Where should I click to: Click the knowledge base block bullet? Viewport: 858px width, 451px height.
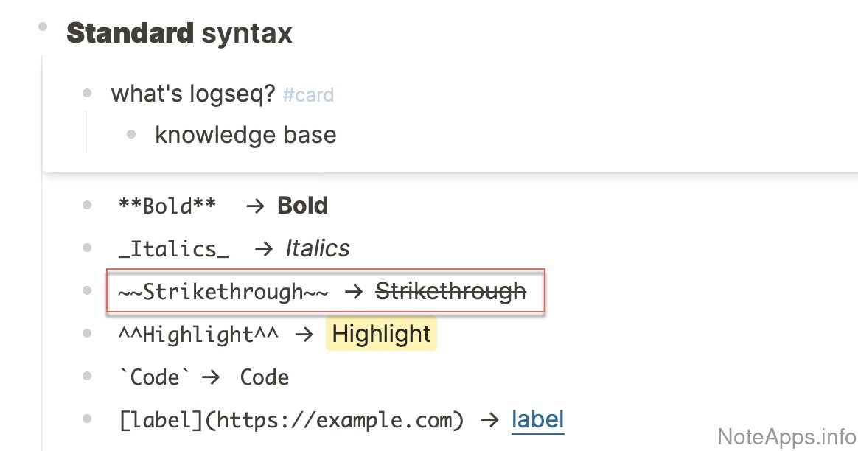[x=131, y=134]
